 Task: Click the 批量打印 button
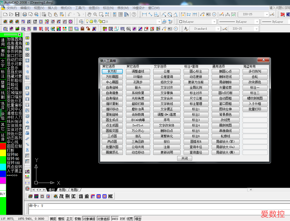click(255, 109)
